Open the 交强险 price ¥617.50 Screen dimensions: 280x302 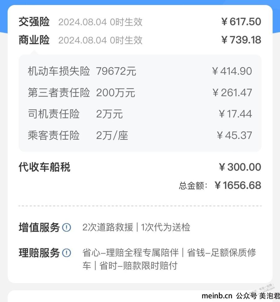pyautogui.click(x=241, y=21)
